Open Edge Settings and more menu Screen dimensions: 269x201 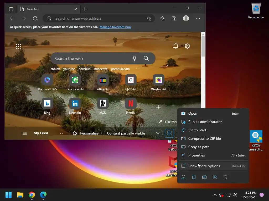click(198, 18)
